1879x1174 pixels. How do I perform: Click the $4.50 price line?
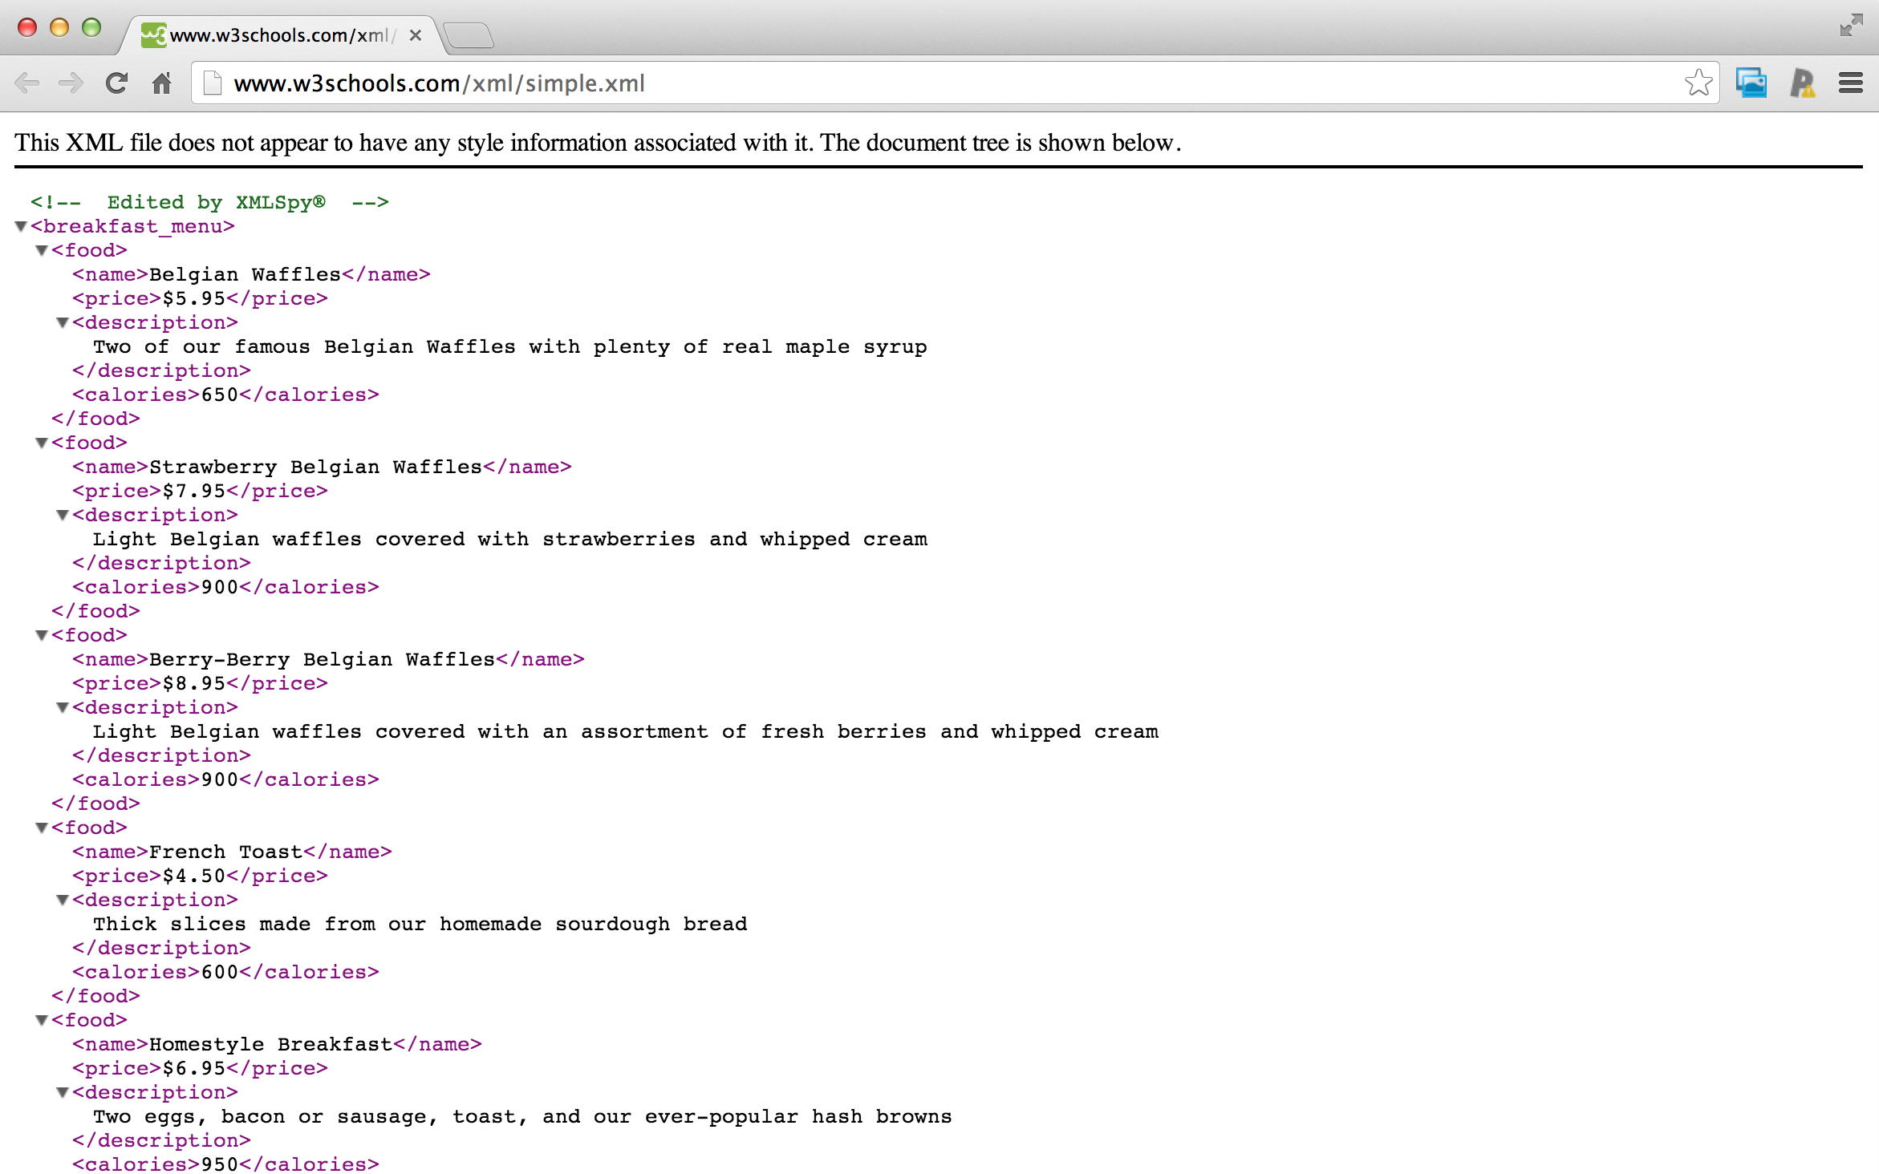pos(200,876)
